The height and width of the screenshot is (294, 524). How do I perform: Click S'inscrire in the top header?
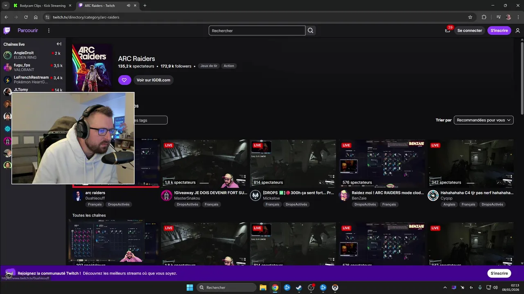pyautogui.click(x=499, y=31)
